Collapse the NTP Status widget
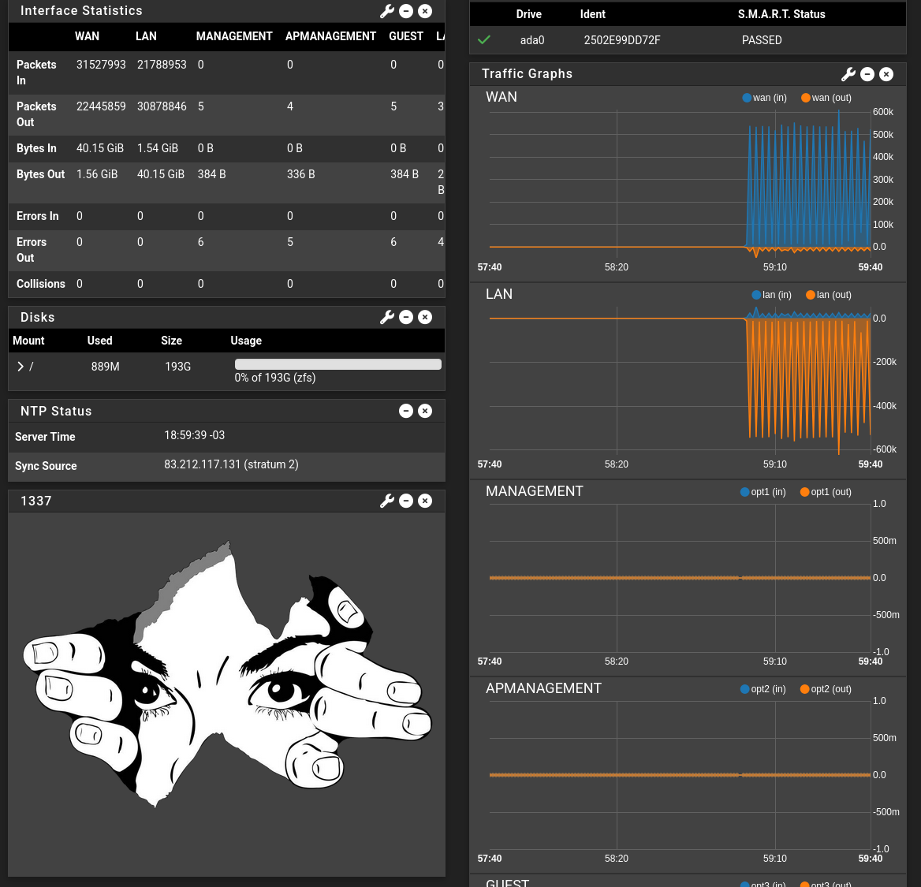Viewport: 921px width, 887px height. [406, 411]
